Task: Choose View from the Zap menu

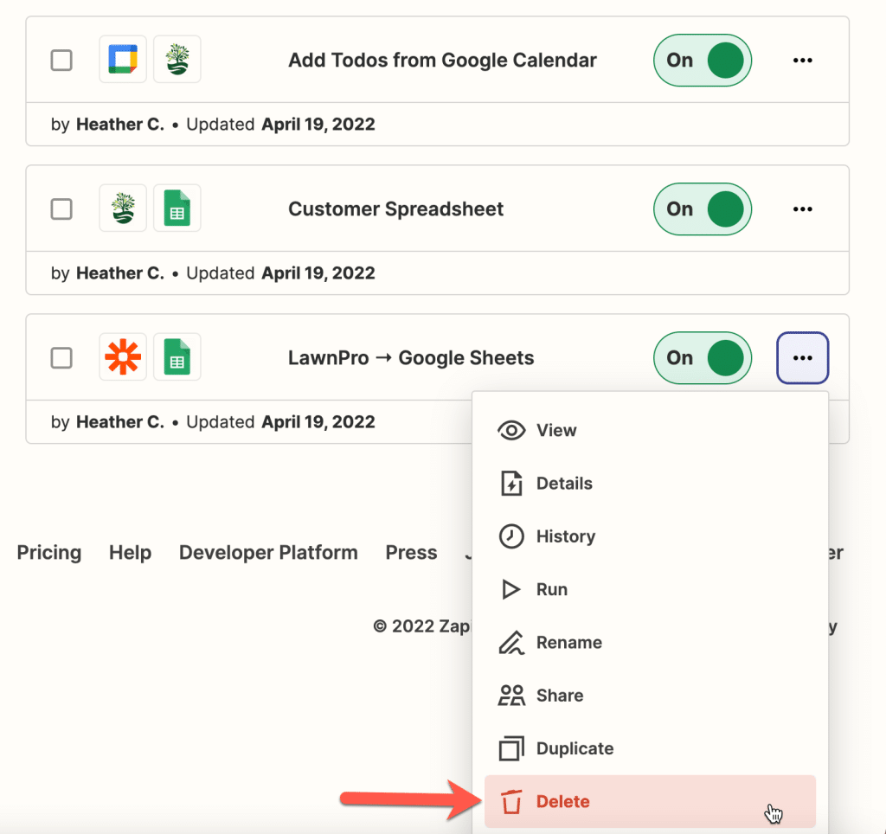Action: pos(650,431)
